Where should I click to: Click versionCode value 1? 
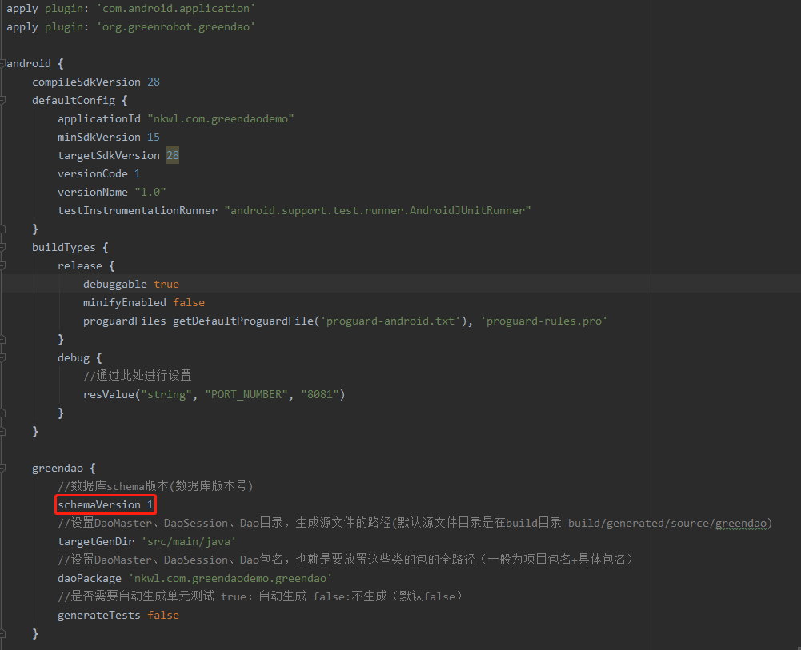click(138, 174)
